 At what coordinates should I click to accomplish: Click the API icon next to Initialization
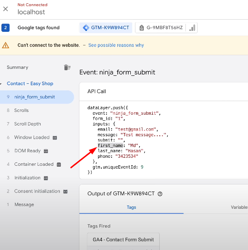[46, 178]
